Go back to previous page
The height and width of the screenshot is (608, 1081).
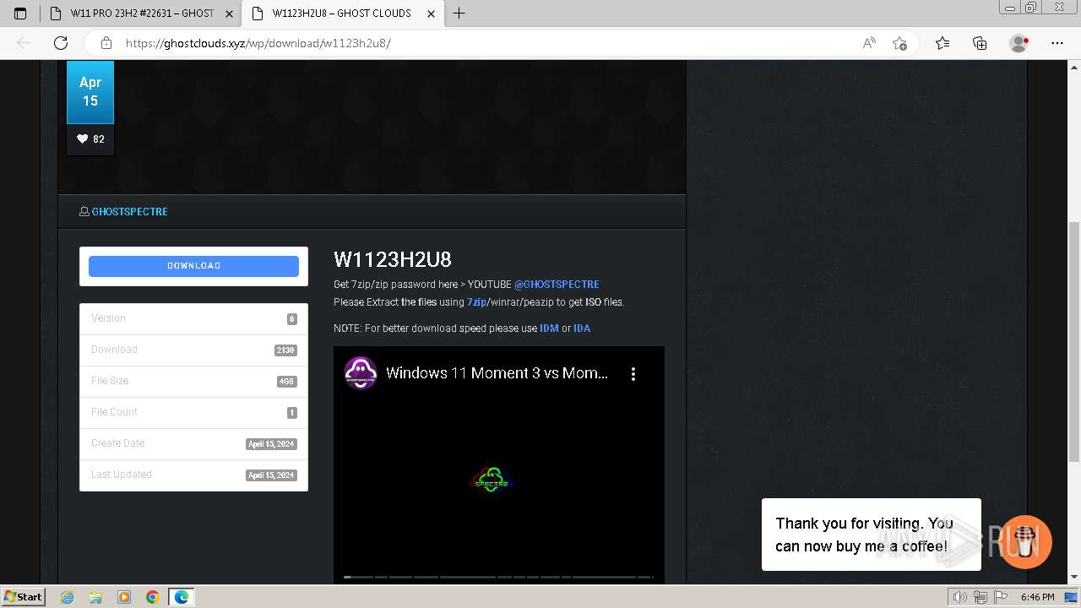click(24, 43)
